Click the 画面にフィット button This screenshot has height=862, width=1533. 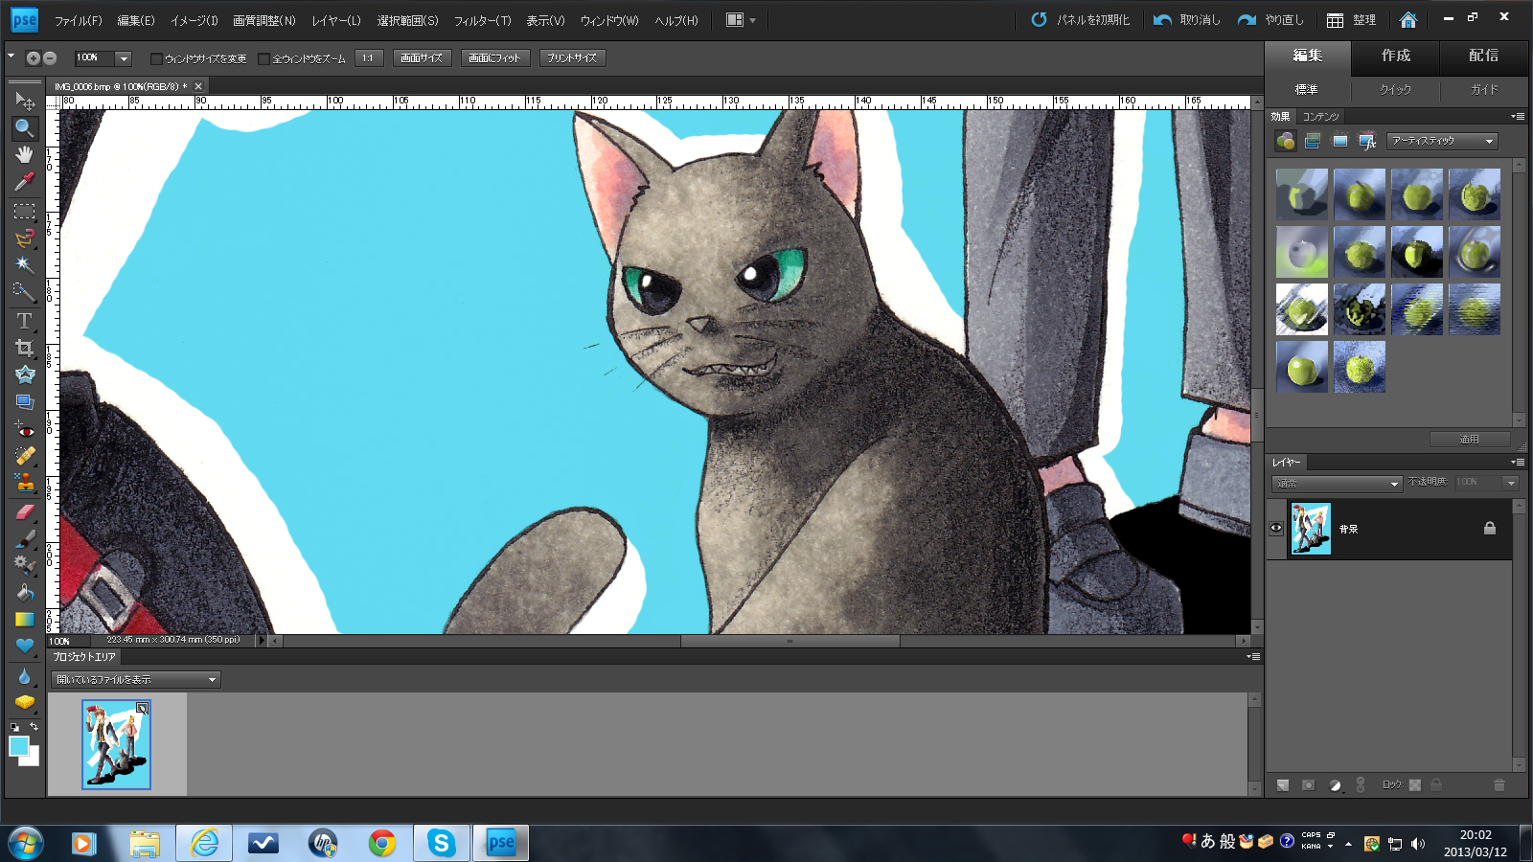(493, 58)
